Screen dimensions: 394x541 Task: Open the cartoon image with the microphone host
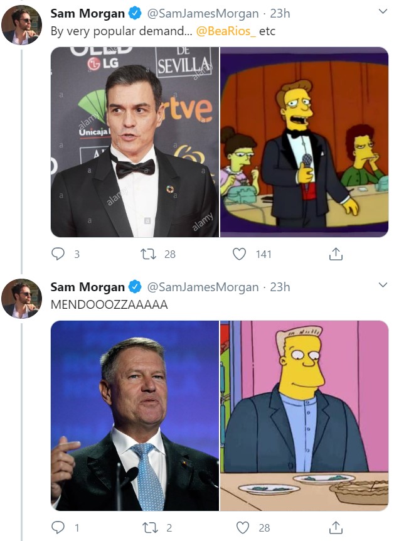click(304, 142)
